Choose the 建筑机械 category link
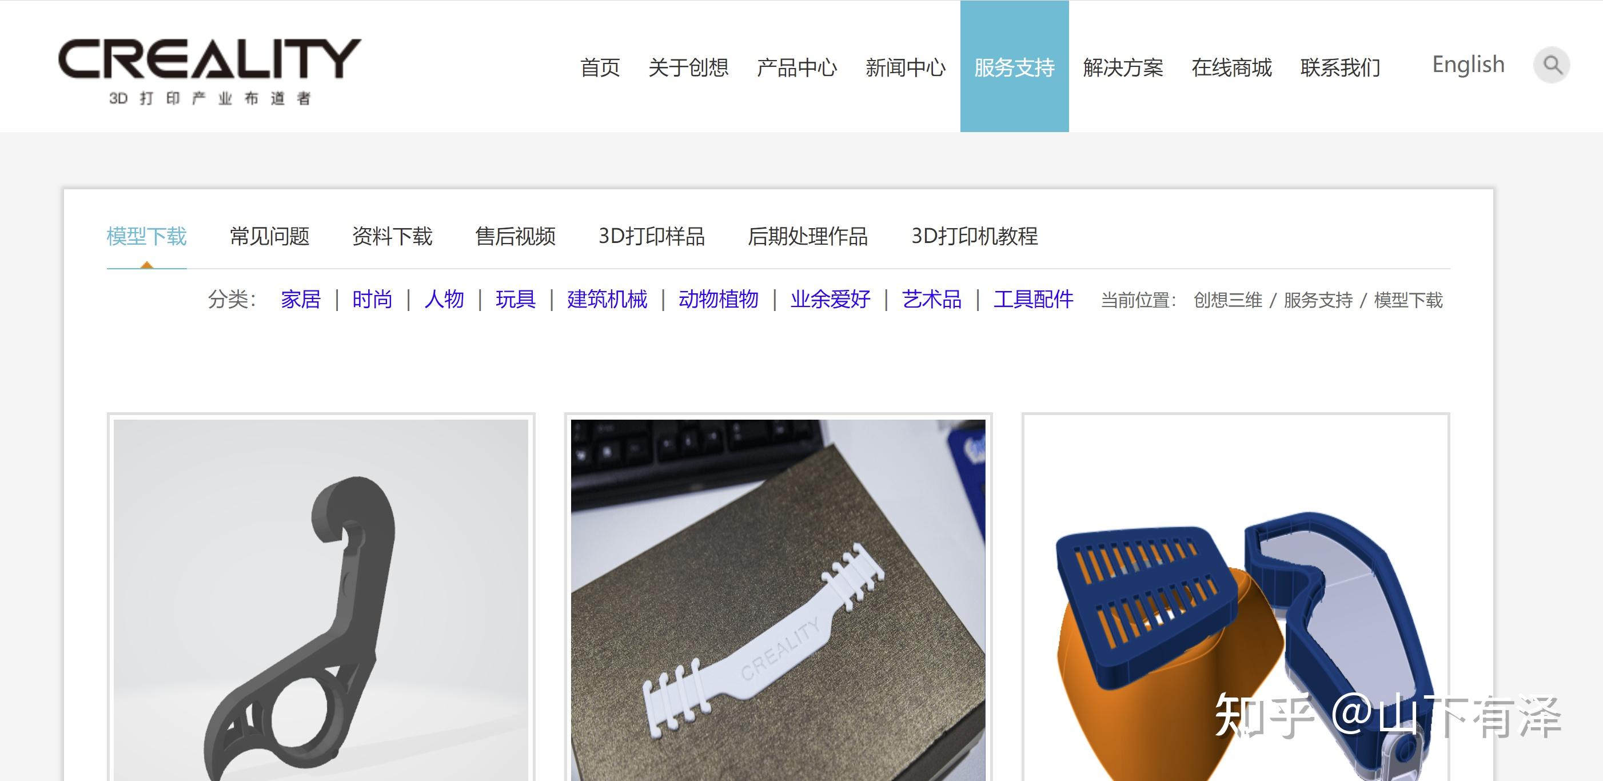 (x=607, y=300)
